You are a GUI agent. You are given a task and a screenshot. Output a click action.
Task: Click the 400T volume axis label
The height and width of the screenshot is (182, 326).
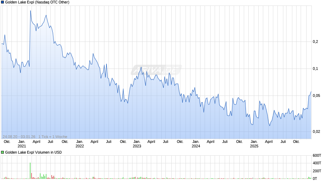[317, 163]
